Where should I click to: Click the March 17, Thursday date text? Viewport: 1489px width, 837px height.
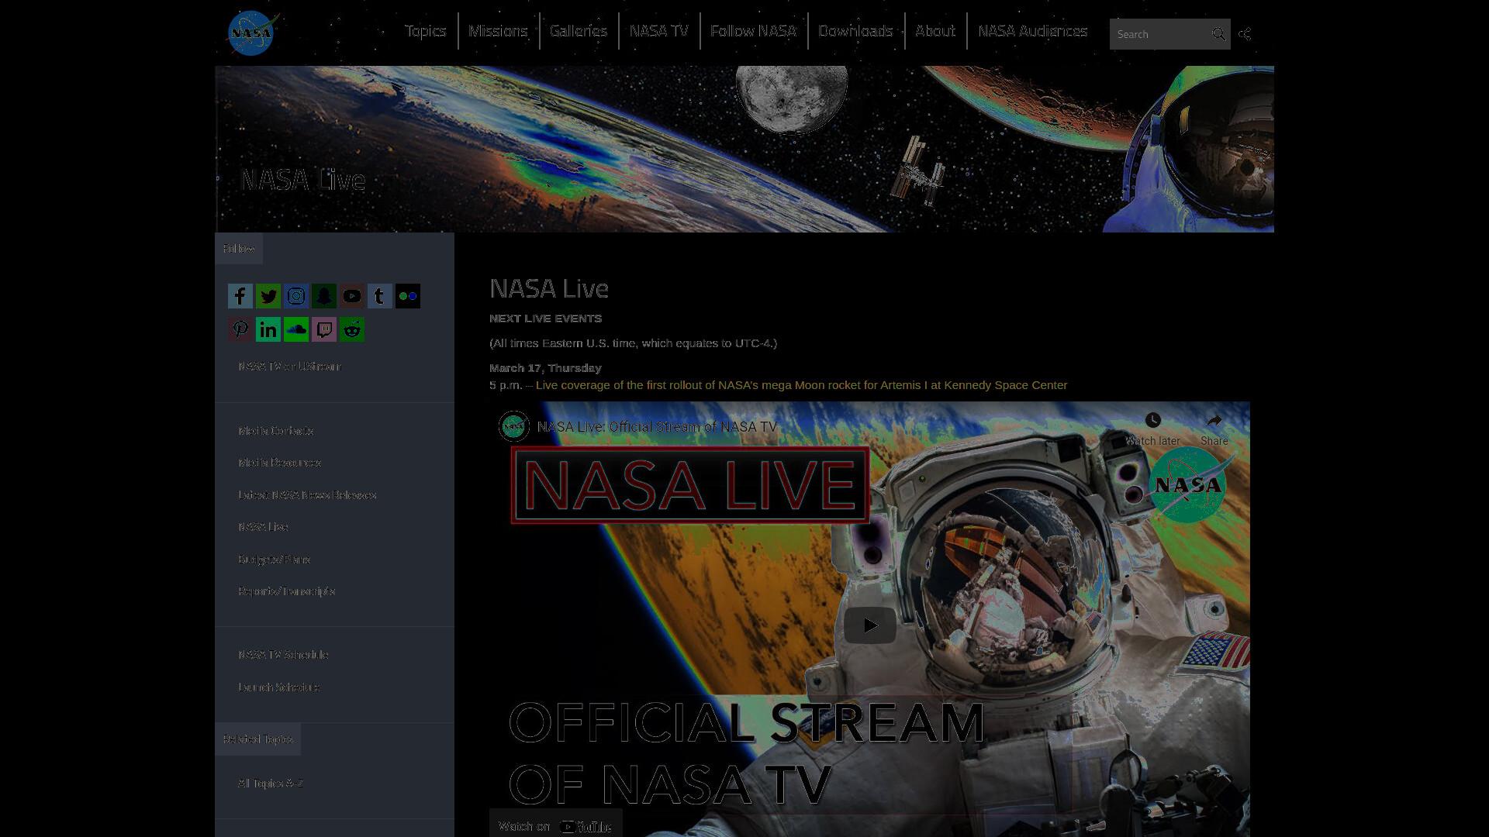pos(545,368)
